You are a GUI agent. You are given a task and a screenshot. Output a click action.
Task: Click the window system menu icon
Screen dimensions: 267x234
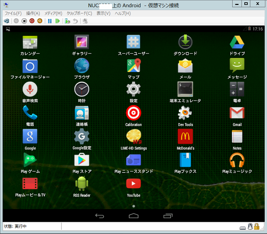pyautogui.click(x=6, y=5)
